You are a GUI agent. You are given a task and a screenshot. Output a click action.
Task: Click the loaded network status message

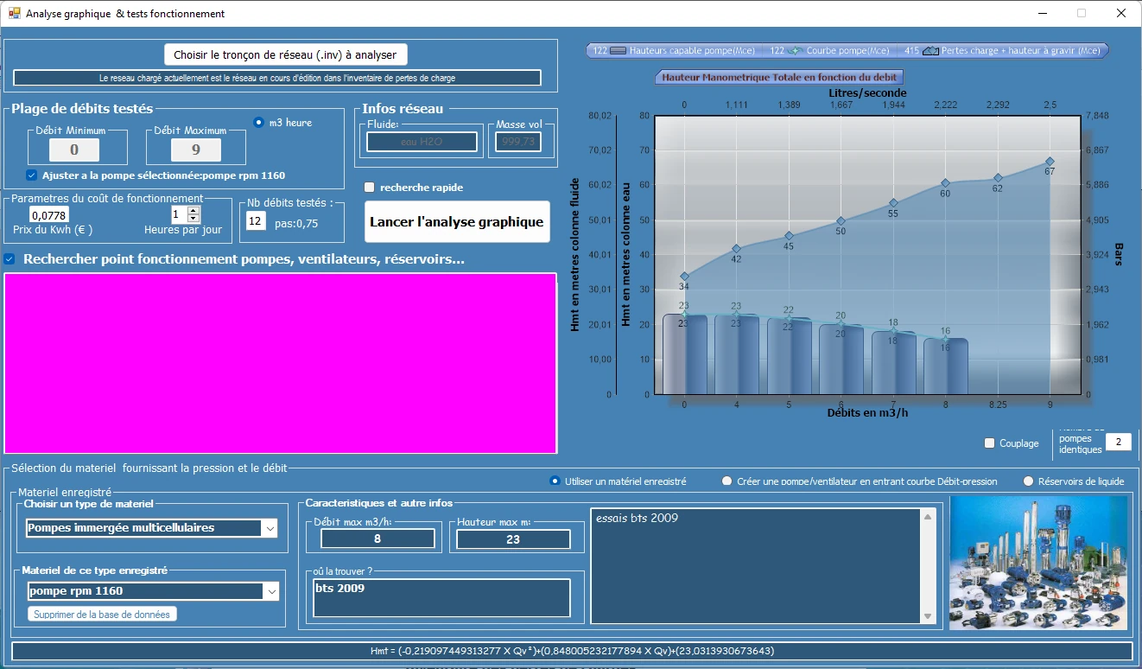point(277,78)
